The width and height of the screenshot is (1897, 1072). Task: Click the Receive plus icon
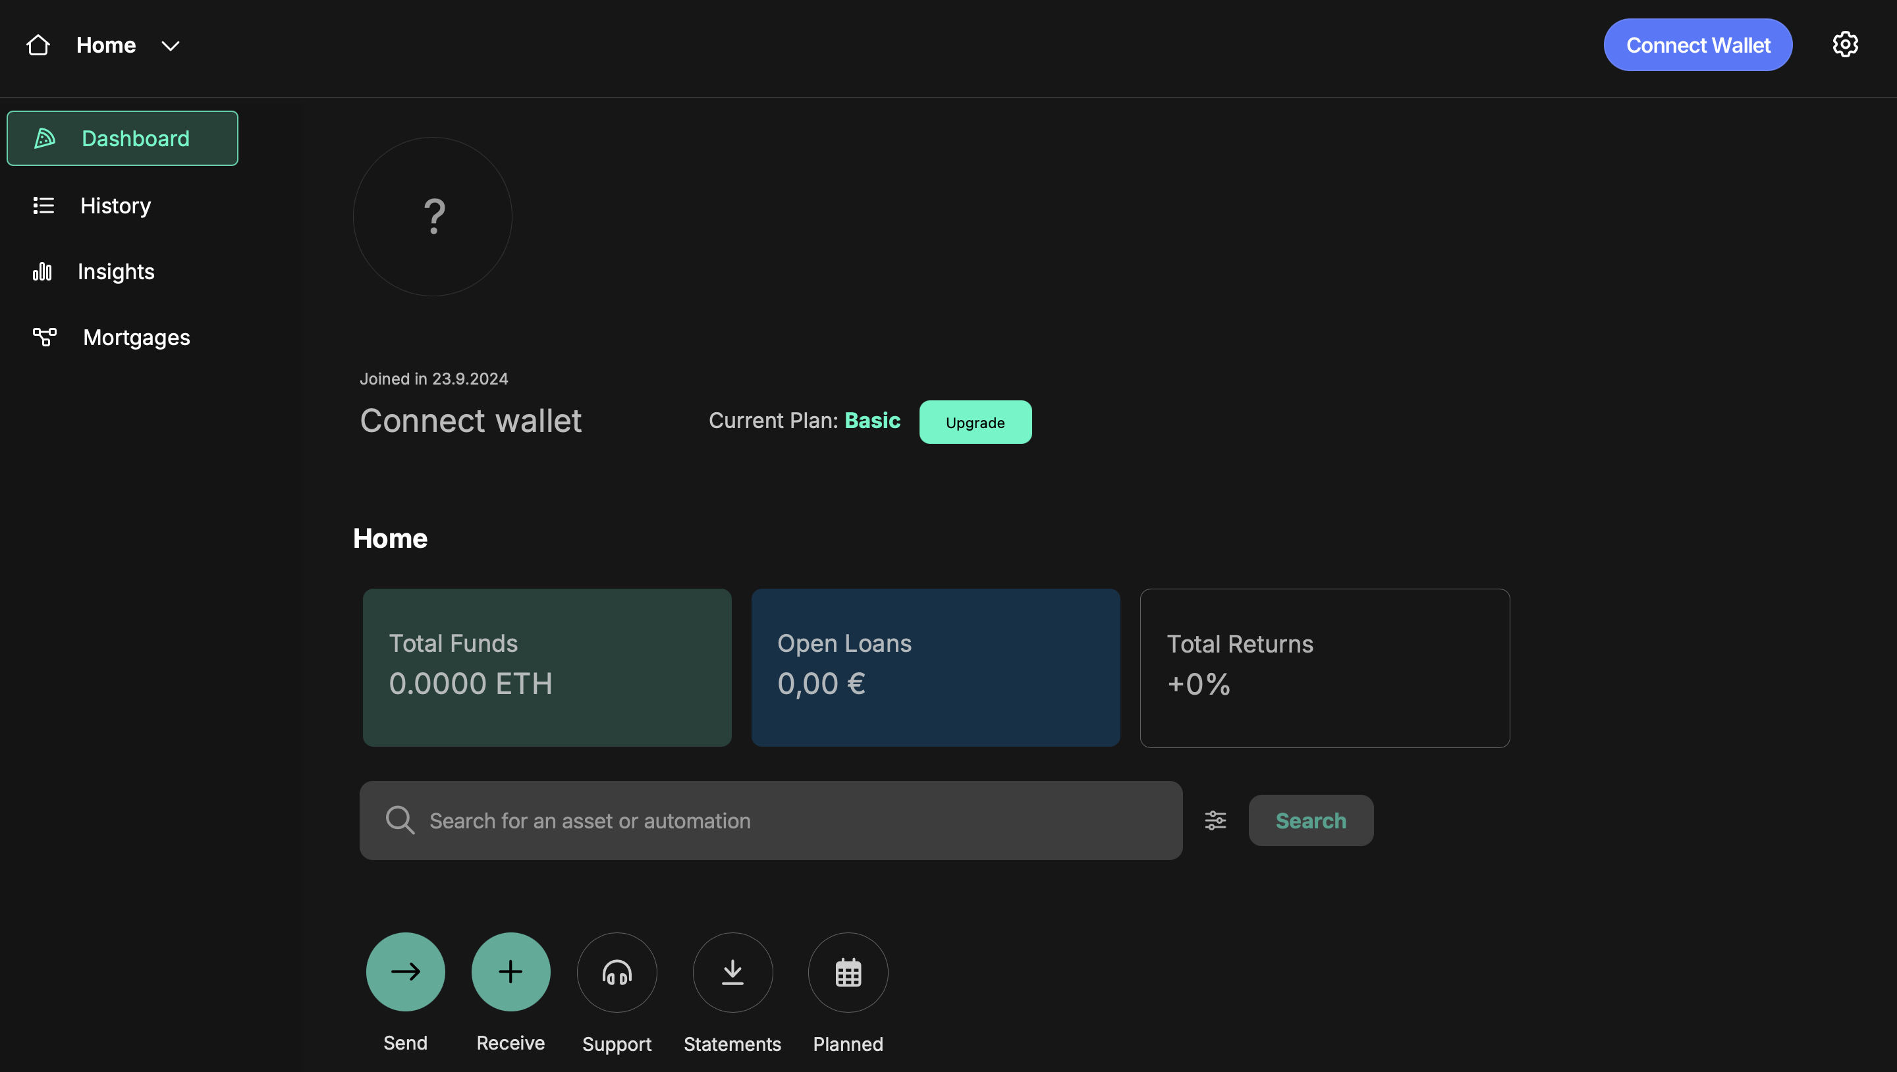pyautogui.click(x=510, y=972)
